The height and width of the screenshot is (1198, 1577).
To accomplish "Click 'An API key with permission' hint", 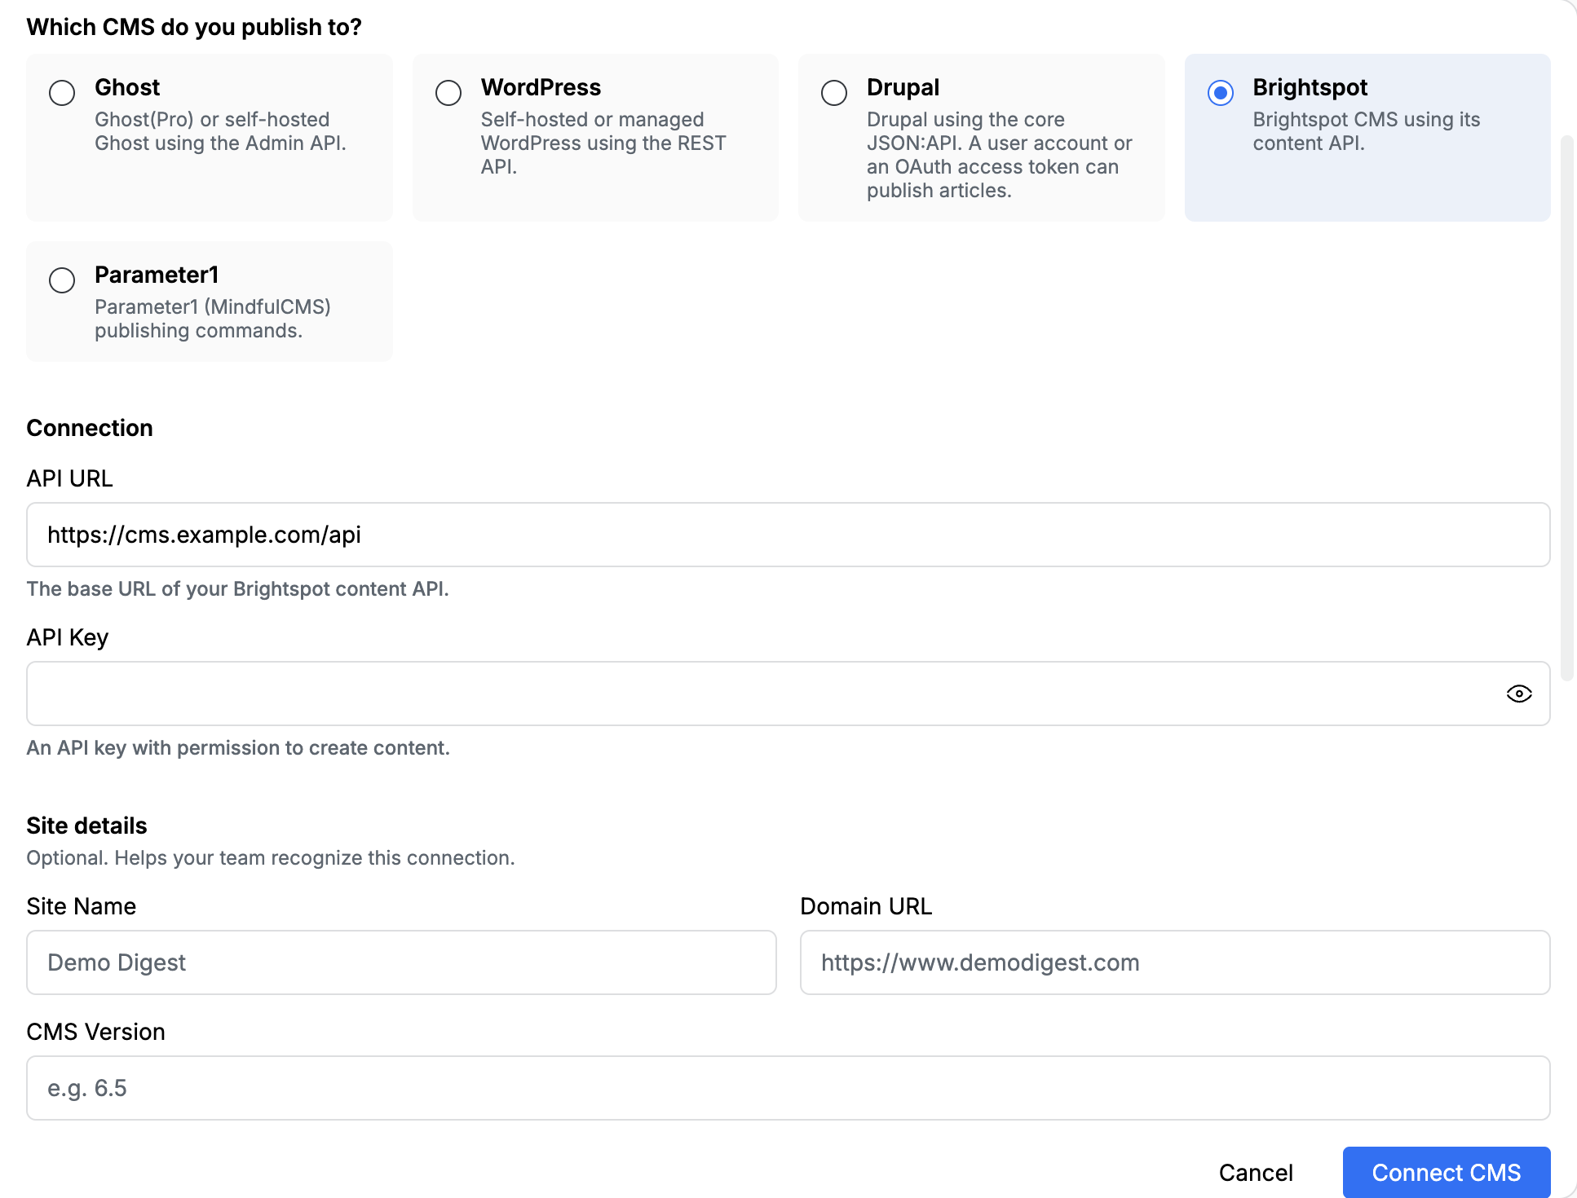I will (x=238, y=748).
